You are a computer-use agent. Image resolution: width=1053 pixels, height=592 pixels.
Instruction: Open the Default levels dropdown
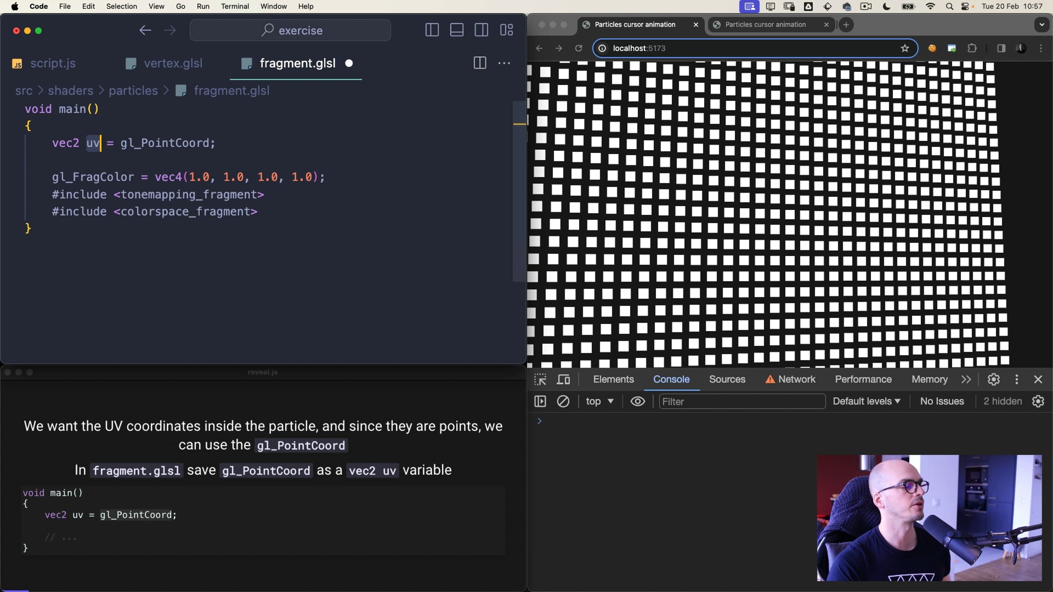coord(866,401)
